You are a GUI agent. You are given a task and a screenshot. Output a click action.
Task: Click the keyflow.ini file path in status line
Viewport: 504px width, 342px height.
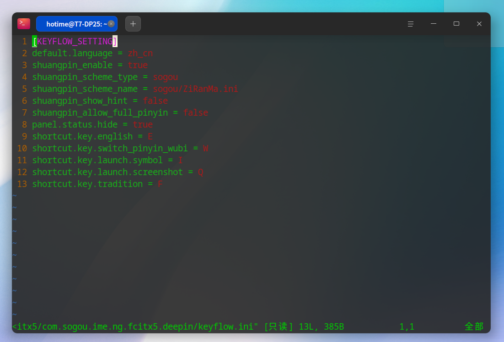click(135, 326)
